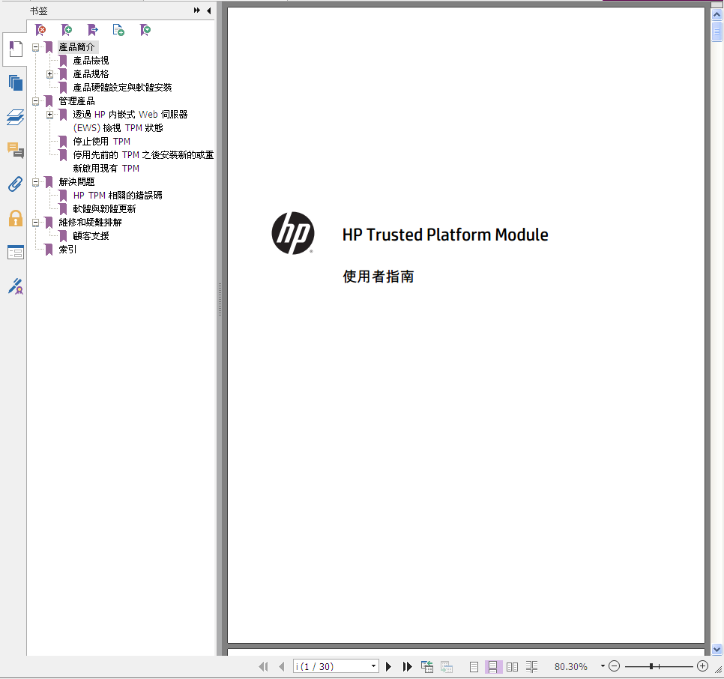The height and width of the screenshot is (679, 724).
Task: Open 停用先前的 TPM 之後安裝 bookmark
Action: [143, 162]
